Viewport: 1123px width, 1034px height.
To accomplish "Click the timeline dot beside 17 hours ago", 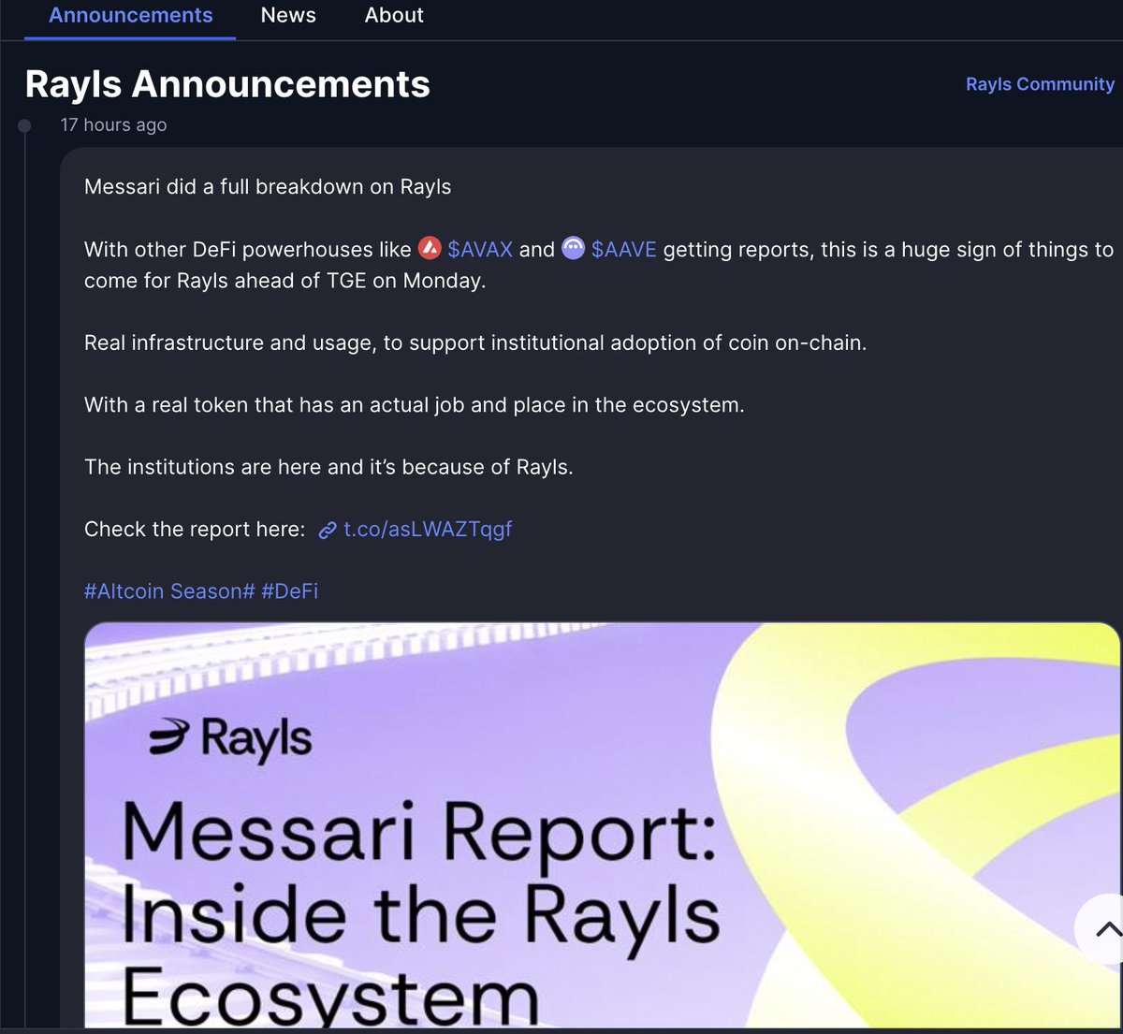I will point(25,125).
